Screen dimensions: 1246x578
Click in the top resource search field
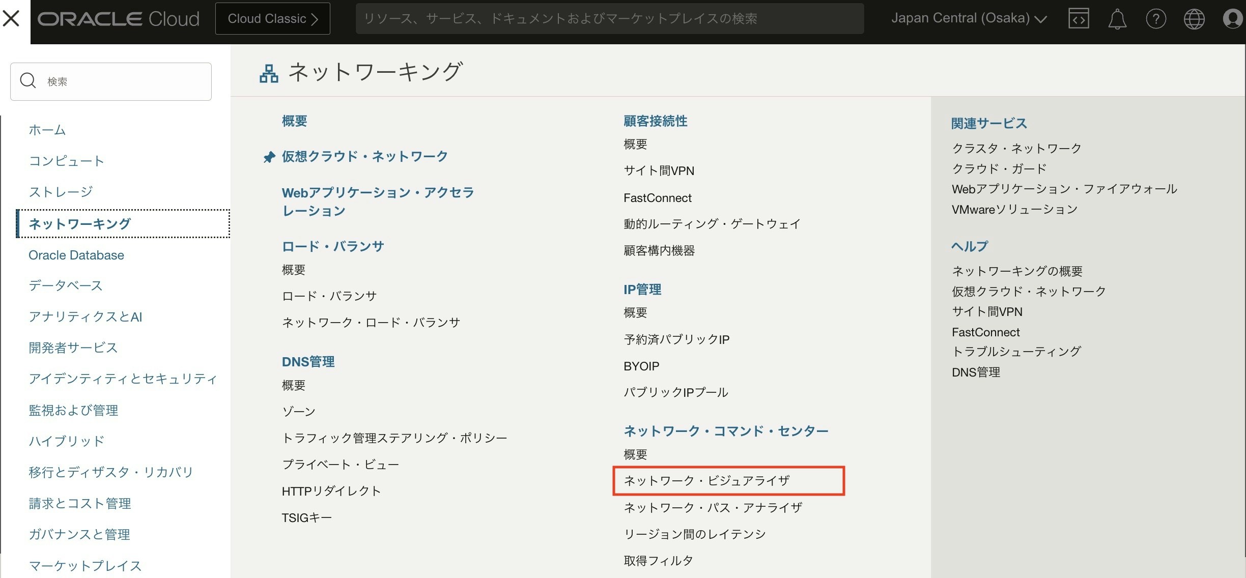coord(609,19)
